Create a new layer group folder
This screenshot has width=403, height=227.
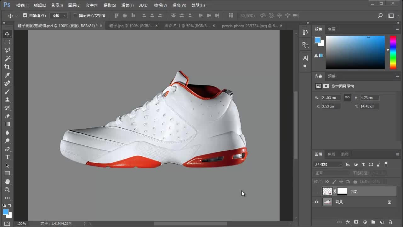tap(373, 222)
